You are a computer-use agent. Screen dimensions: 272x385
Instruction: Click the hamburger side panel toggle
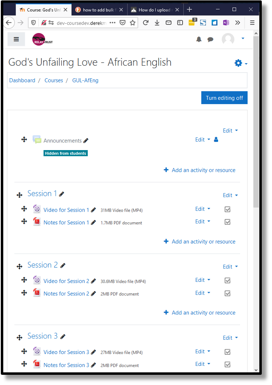coord(16,39)
